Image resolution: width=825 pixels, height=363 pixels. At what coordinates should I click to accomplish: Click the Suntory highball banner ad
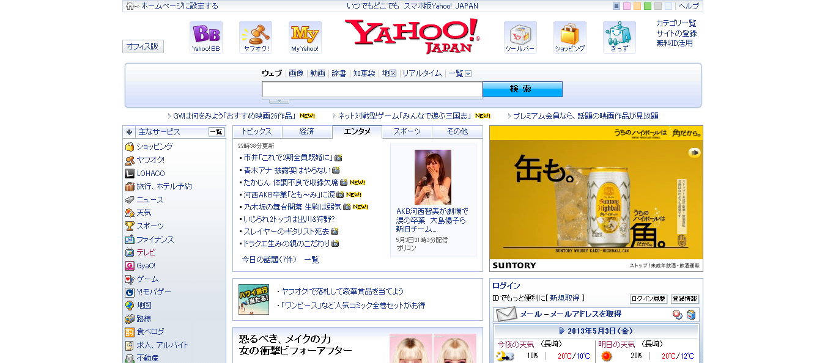click(596, 199)
